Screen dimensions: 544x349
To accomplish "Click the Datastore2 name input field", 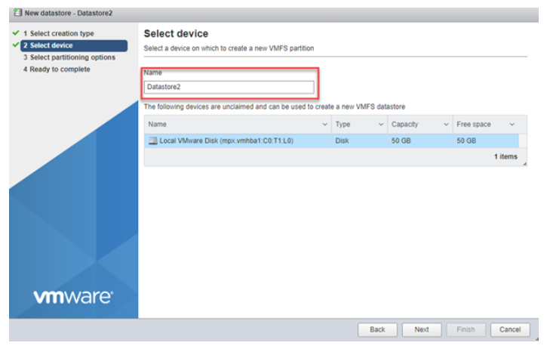I will click(x=229, y=87).
